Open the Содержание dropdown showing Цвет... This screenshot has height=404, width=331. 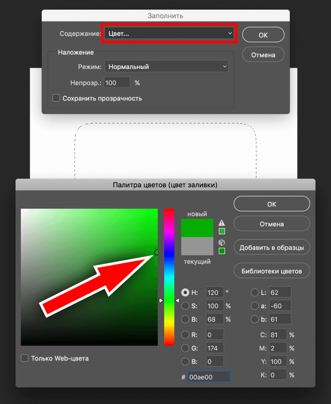click(x=169, y=33)
